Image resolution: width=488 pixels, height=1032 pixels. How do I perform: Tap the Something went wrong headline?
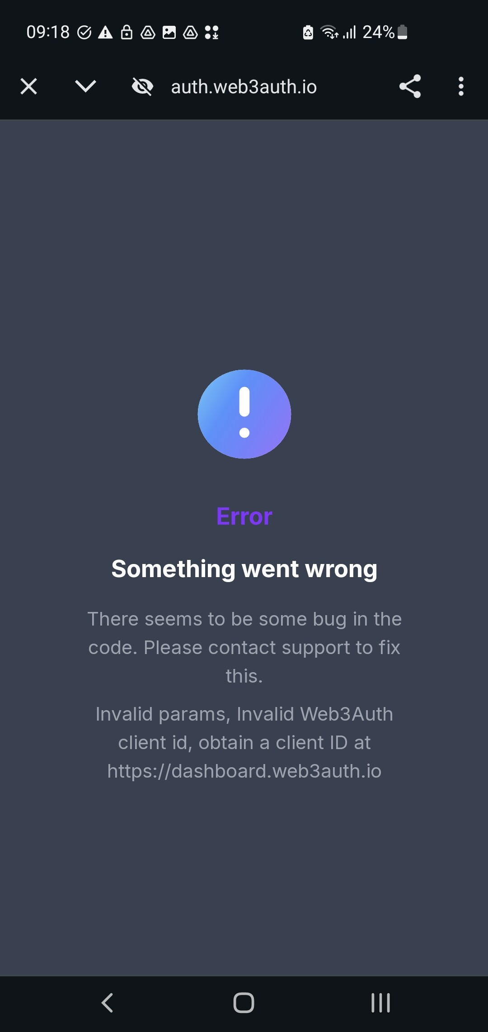pos(244,569)
